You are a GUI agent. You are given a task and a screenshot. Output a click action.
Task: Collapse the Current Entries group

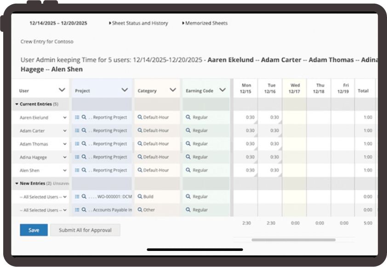pos(17,104)
